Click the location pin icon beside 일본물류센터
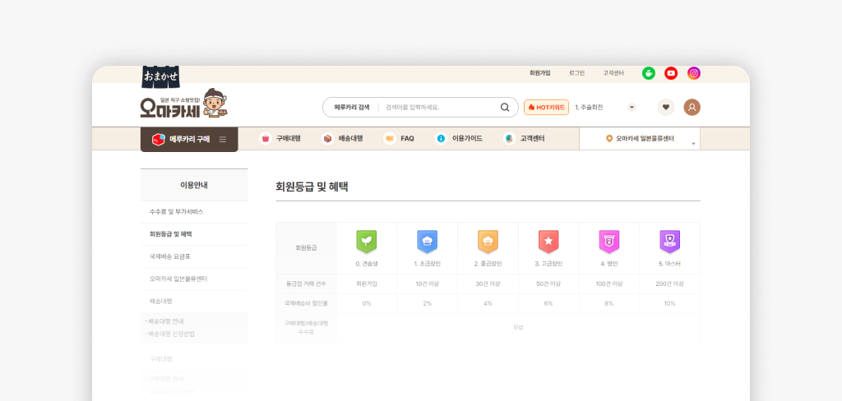This screenshot has height=401, width=842. (609, 139)
